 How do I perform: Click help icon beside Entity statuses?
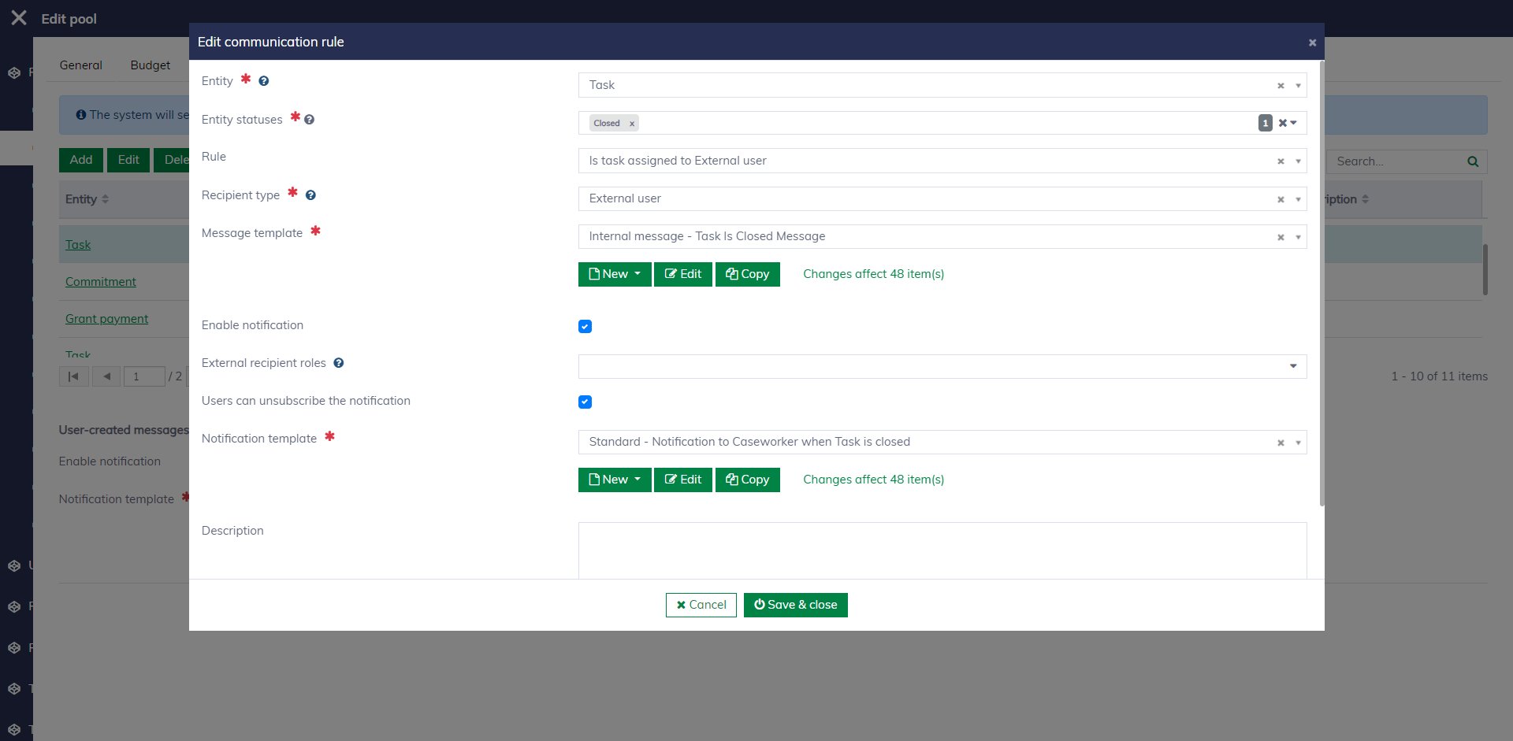[310, 120]
